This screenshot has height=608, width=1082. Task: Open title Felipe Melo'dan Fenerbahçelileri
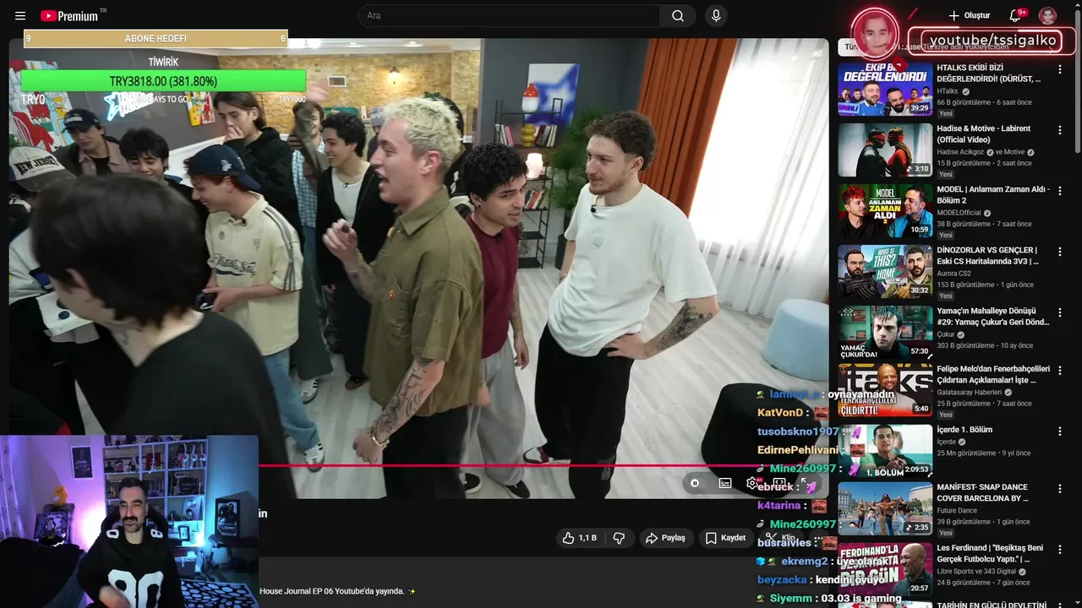993,374
